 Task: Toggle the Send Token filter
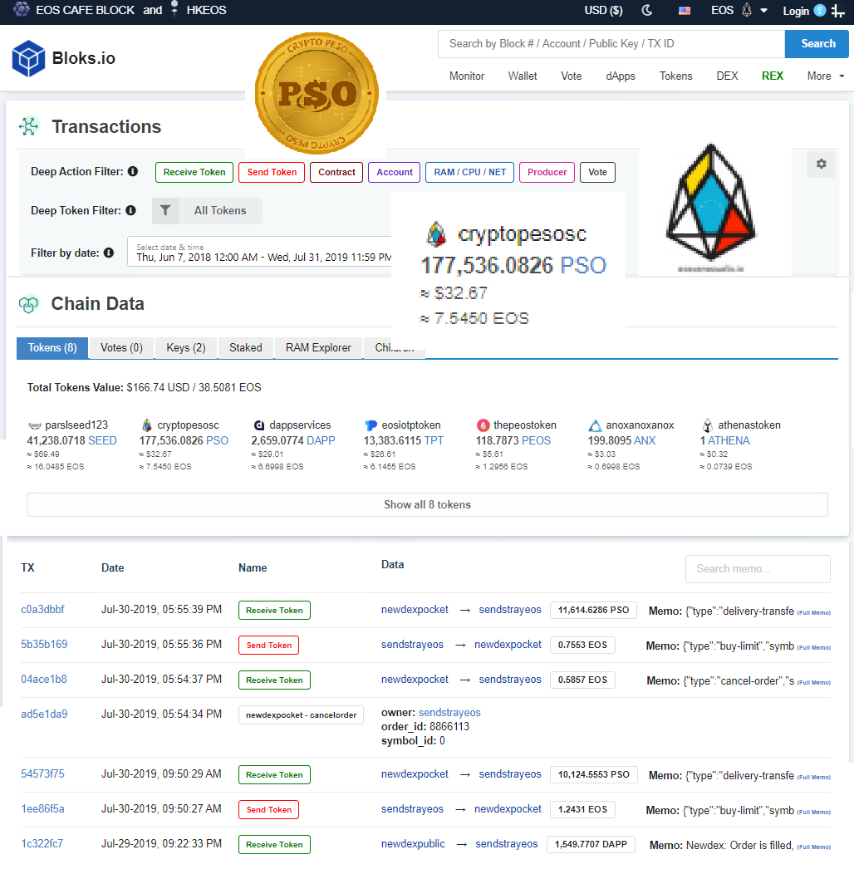coord(272,173)
